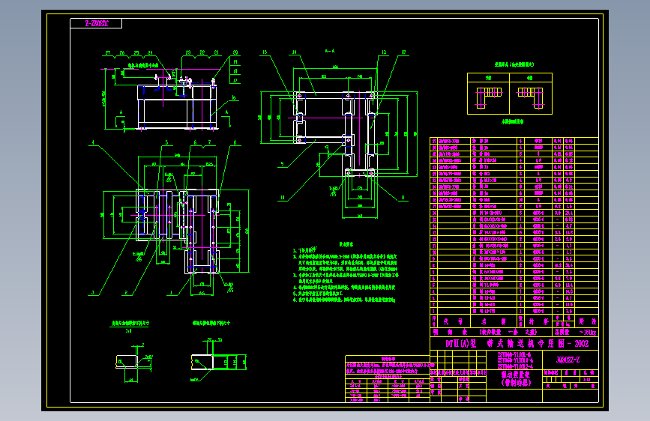The image size is (650, 421).
Task: Select the top row of the parts list
Action: [514, 141]
